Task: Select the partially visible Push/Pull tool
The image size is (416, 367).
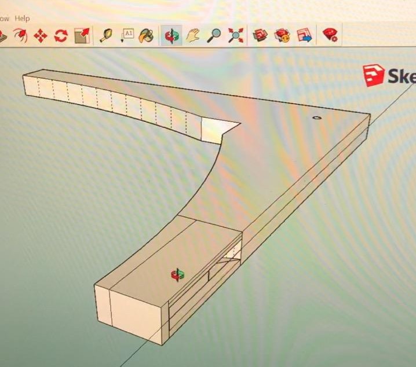Action: point(3,36)
